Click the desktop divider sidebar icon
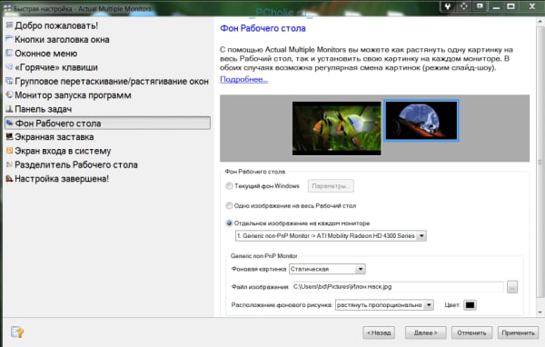 [9, 164]
